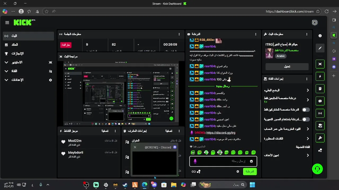Click the lightning bolt quick action

pyautogui.click(x=320, y=77)
